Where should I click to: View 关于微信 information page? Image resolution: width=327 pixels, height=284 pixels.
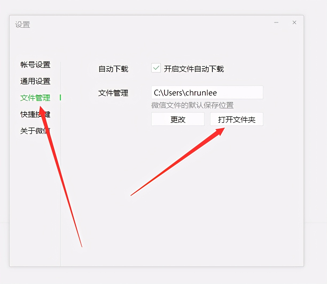pyautogui.click(x=35, y=131)
